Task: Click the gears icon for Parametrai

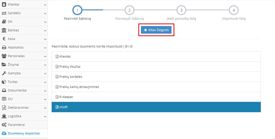Action: [x=4, y=125]
